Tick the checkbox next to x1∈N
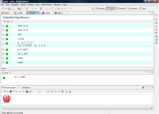This screenshot has height=114, width=159. [x=3, y=58]
